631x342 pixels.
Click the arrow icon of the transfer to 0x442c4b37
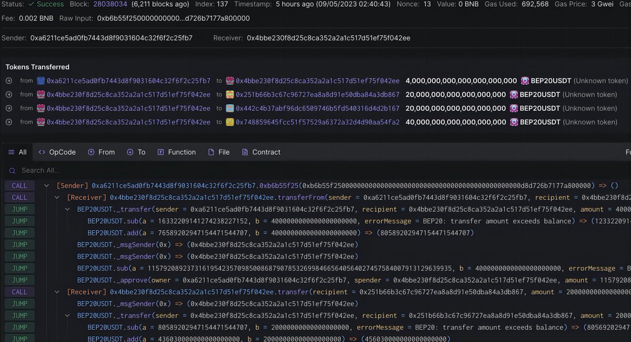coord(8,108)
